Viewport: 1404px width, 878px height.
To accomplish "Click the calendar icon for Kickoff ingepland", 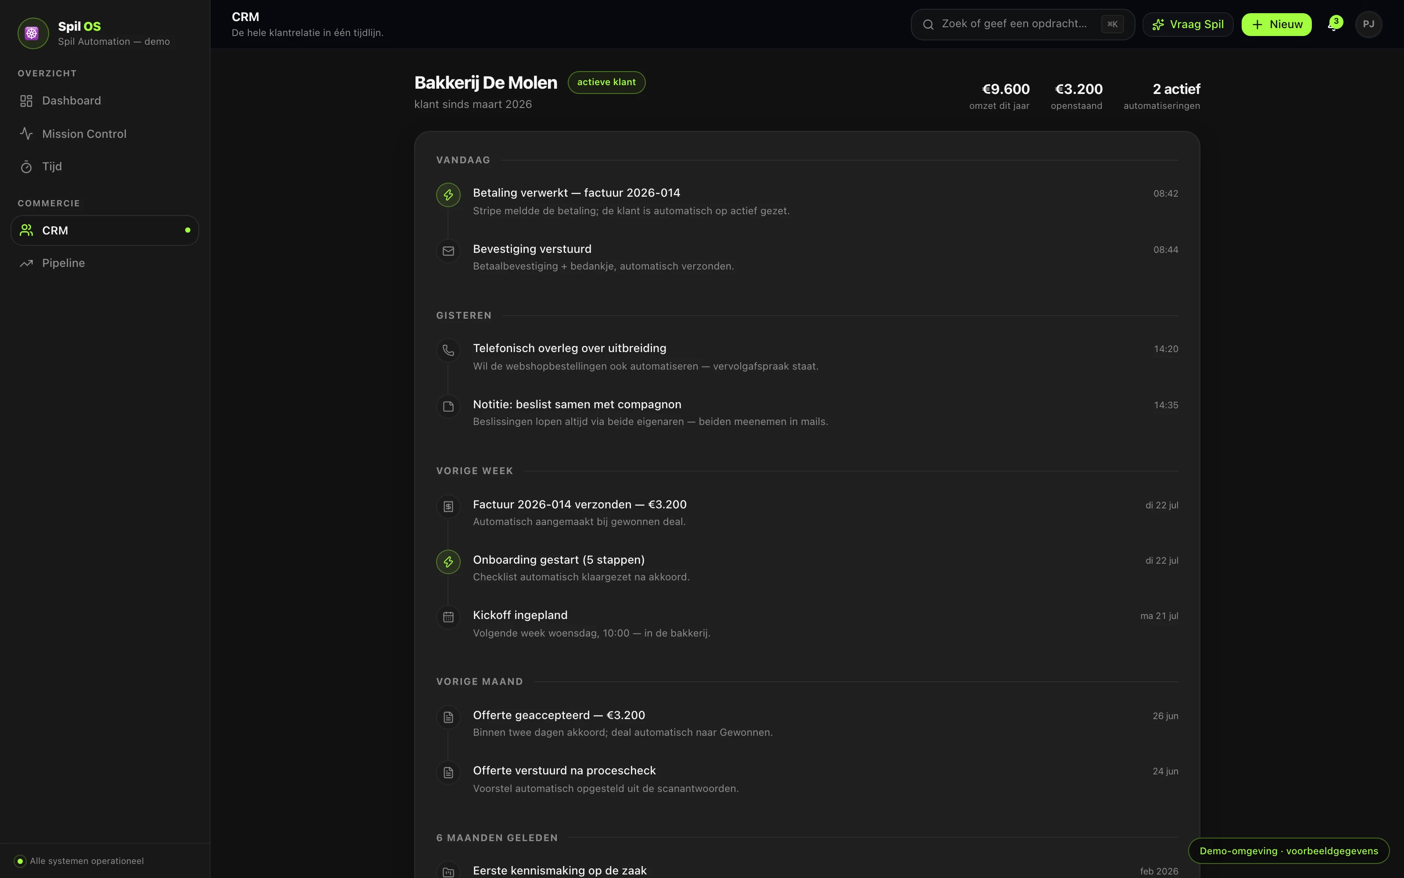I will pos(448,617).
